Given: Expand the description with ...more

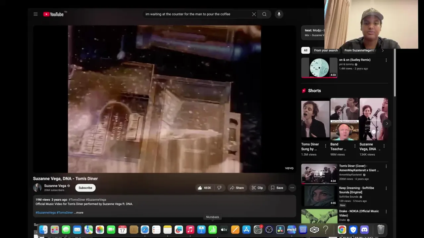Looking at the screenshot, I should point(79,213).
